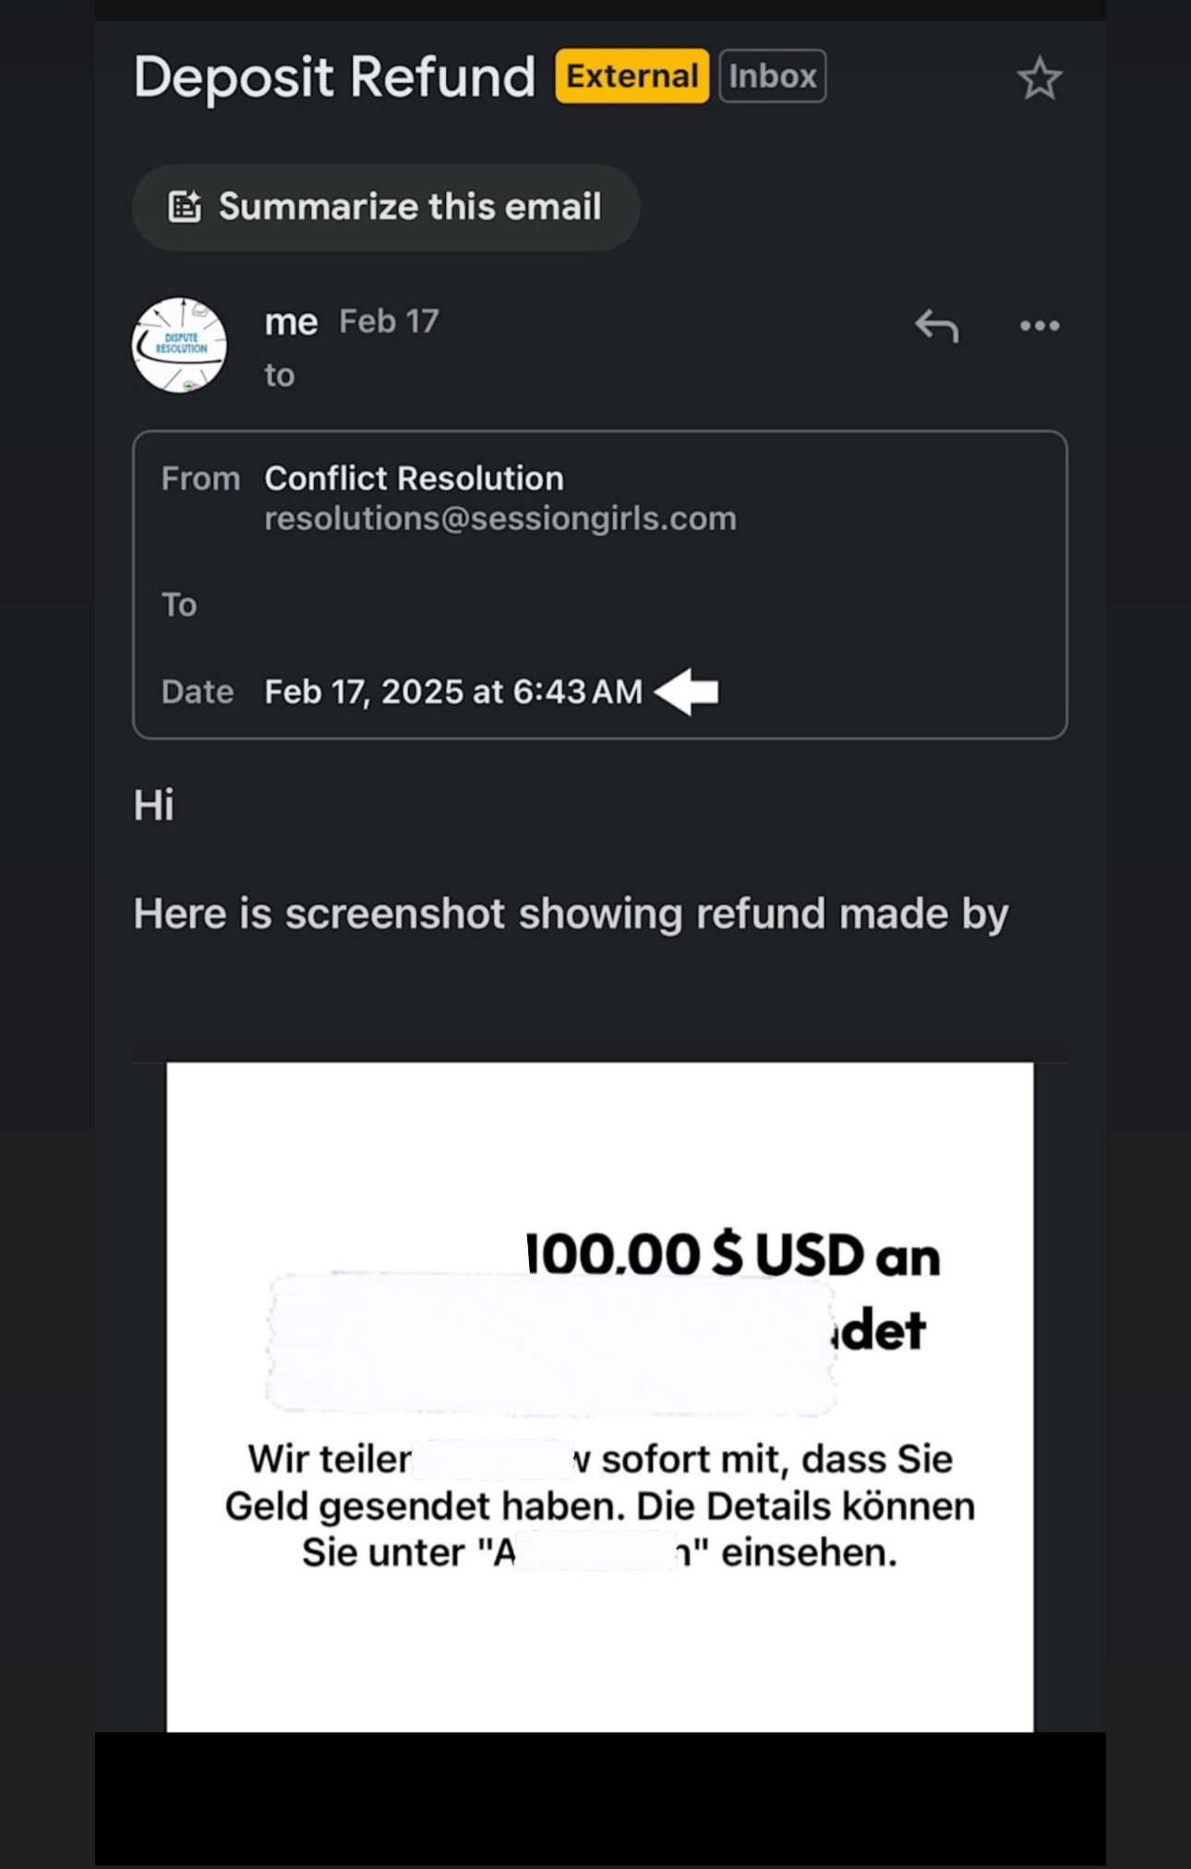Tap the sender name "me"
Screen dimensions: 1191x1869
[291, 322]
